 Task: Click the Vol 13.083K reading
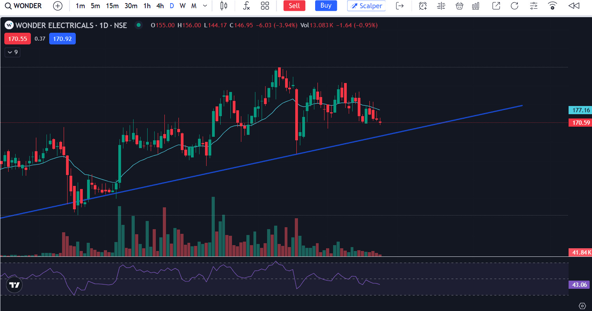point(317,25)
